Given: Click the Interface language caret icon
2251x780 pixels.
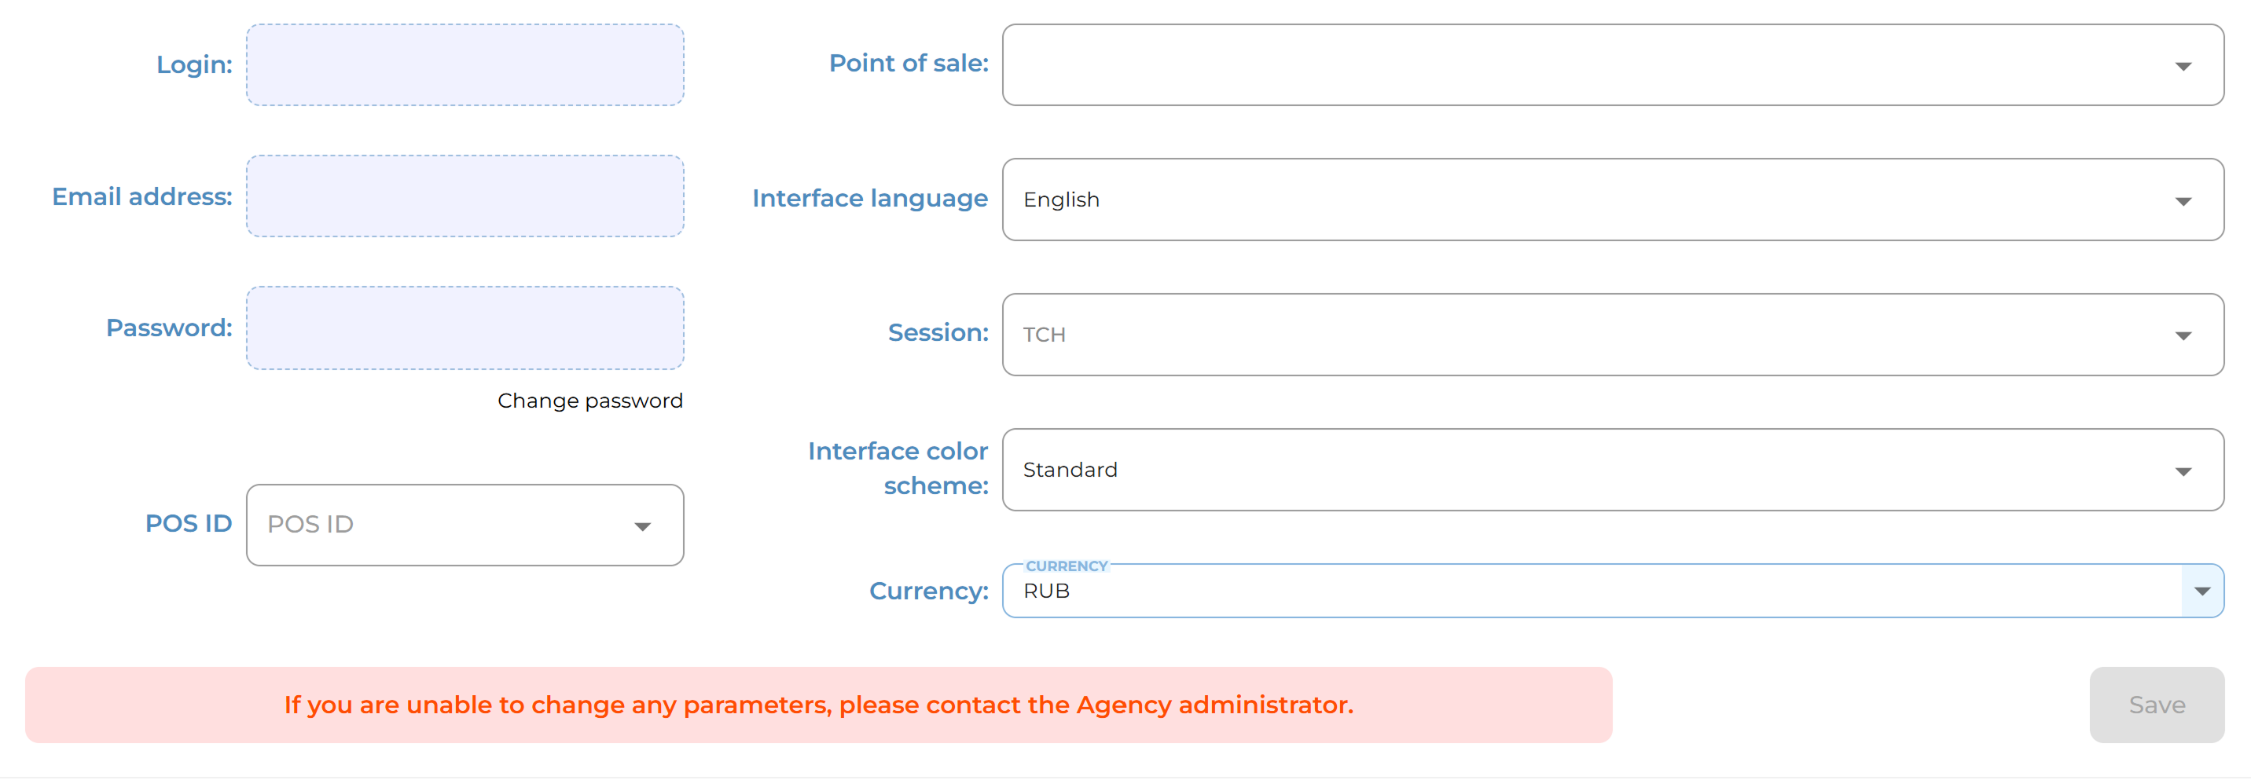Looking at the screenshot, I should click(x=2183, y=201).
